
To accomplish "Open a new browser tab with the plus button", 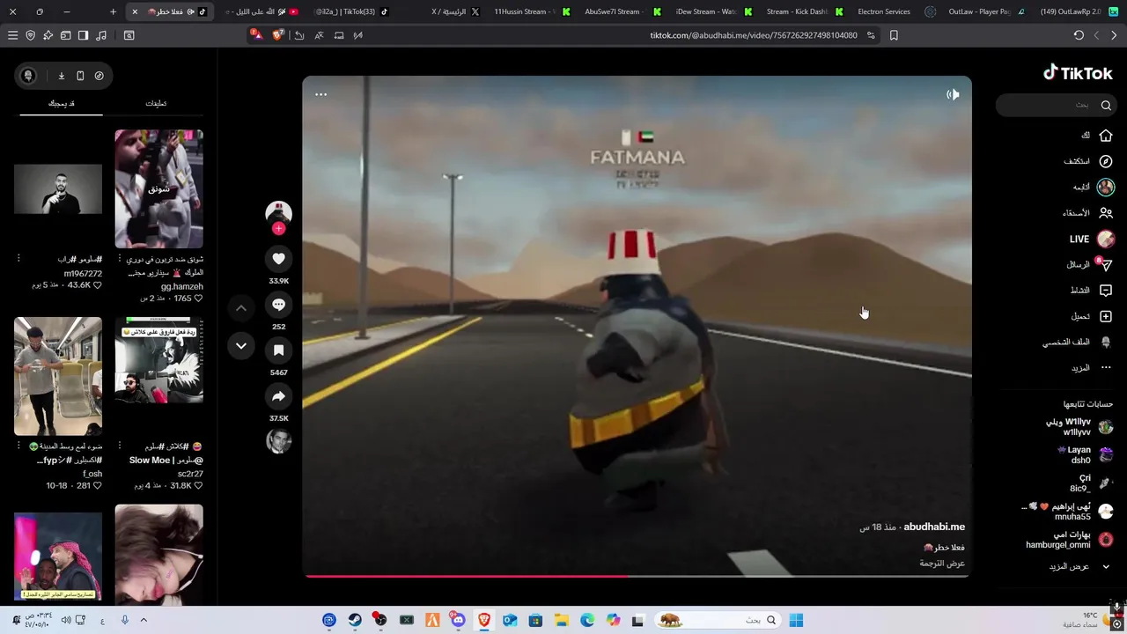I will click(113, 11).
